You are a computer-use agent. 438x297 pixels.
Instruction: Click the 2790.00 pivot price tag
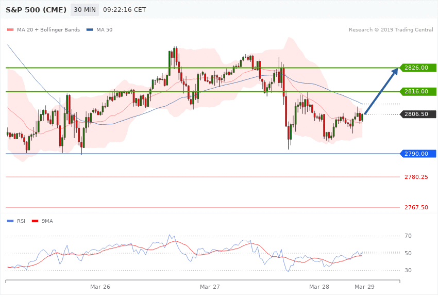tap(418, 154)
